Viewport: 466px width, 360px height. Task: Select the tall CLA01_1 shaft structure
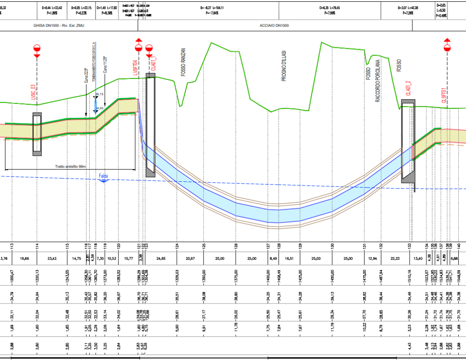coord(151,124)
